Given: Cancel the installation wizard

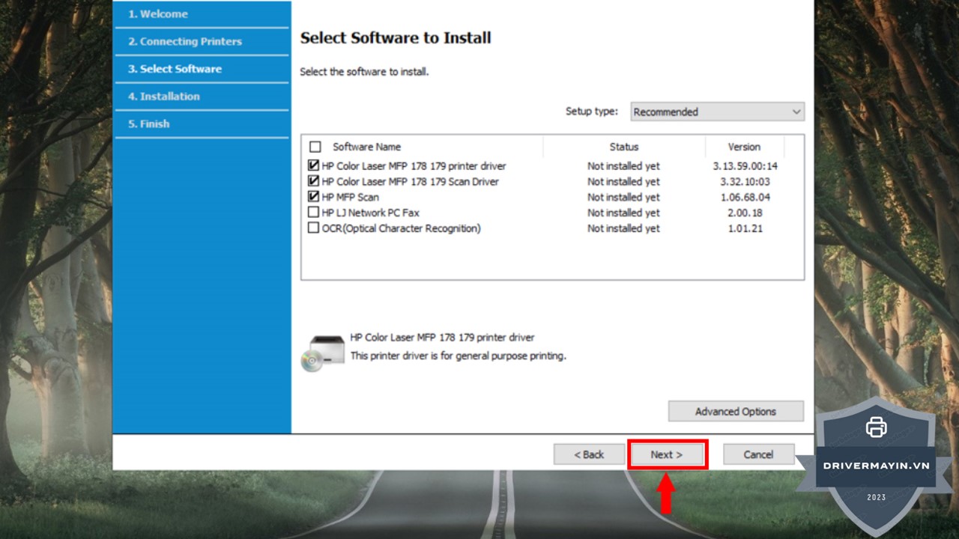Looking at the screenshot, I should coord(758,454).
